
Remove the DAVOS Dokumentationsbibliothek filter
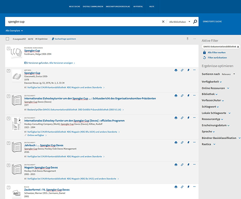[238, 47]
